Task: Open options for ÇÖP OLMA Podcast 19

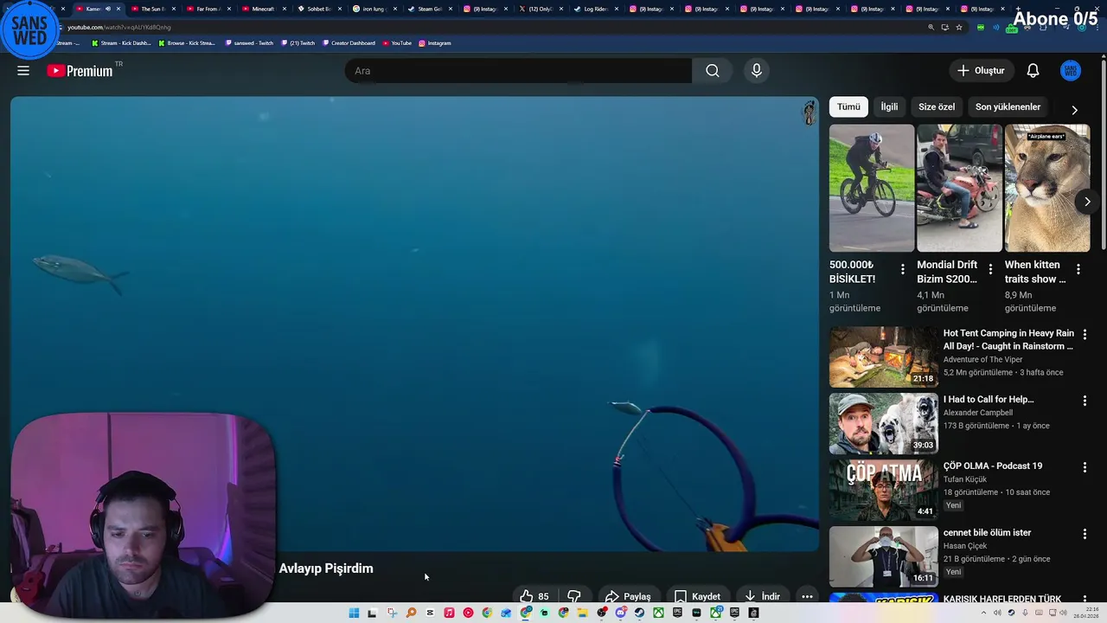Action: point(1085,467)
